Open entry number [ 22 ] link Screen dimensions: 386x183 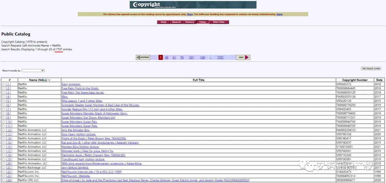(x=9, y=172)
